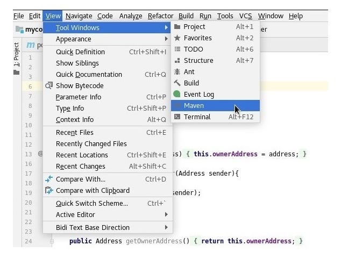Open the Tools menu
341x260 pixels.
225,16
